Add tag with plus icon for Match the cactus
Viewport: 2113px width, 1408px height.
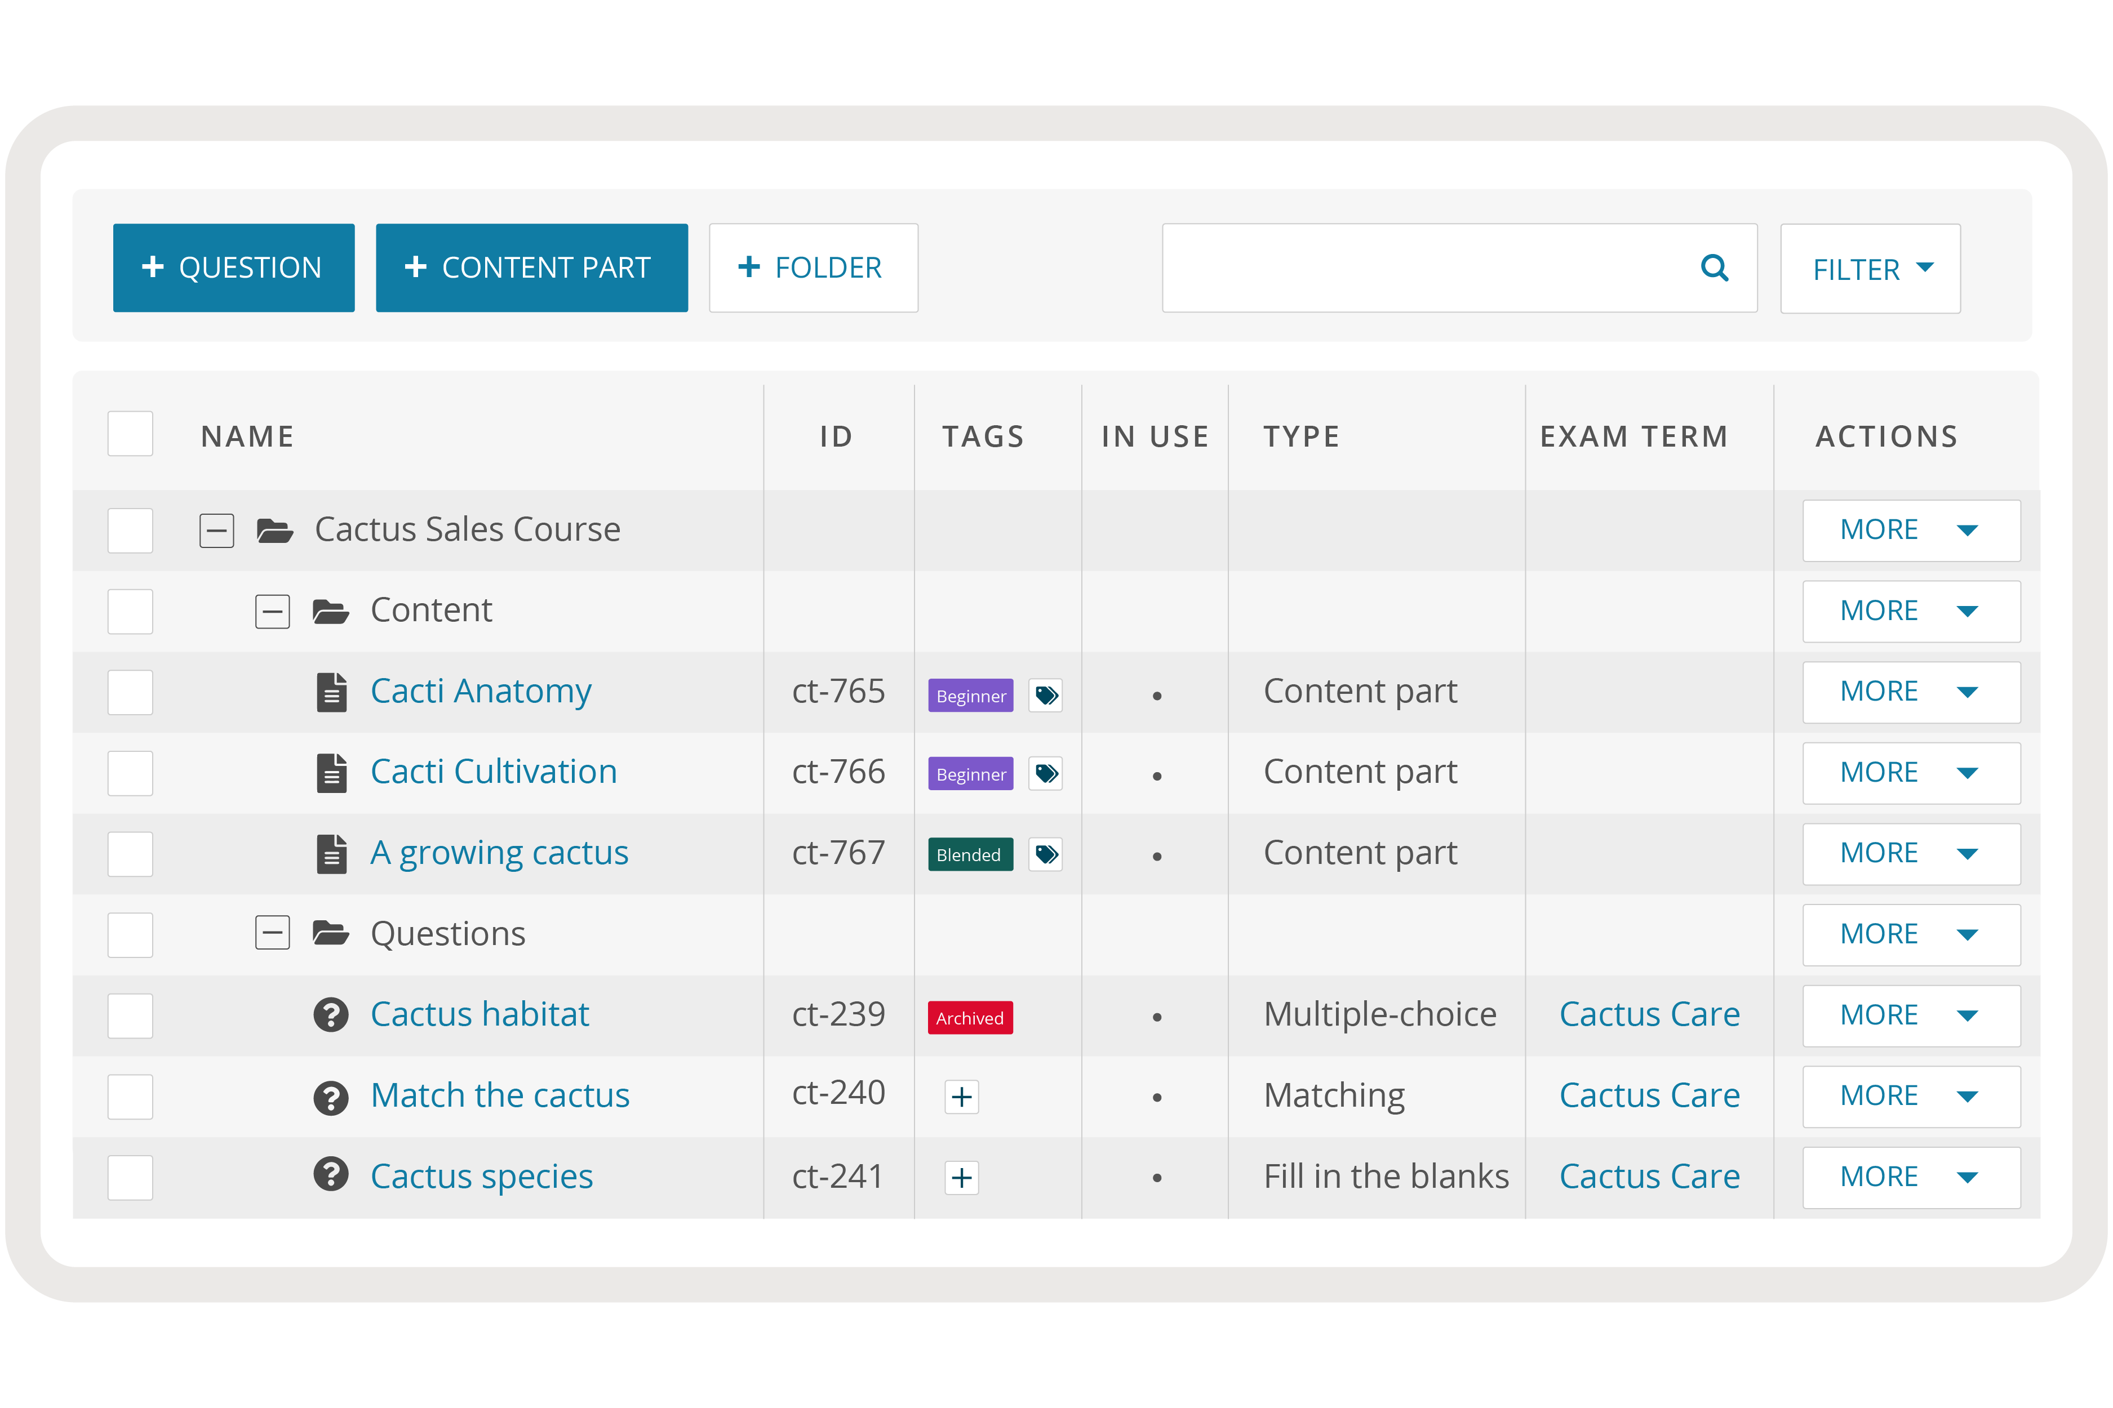[x=961, y=1097]
